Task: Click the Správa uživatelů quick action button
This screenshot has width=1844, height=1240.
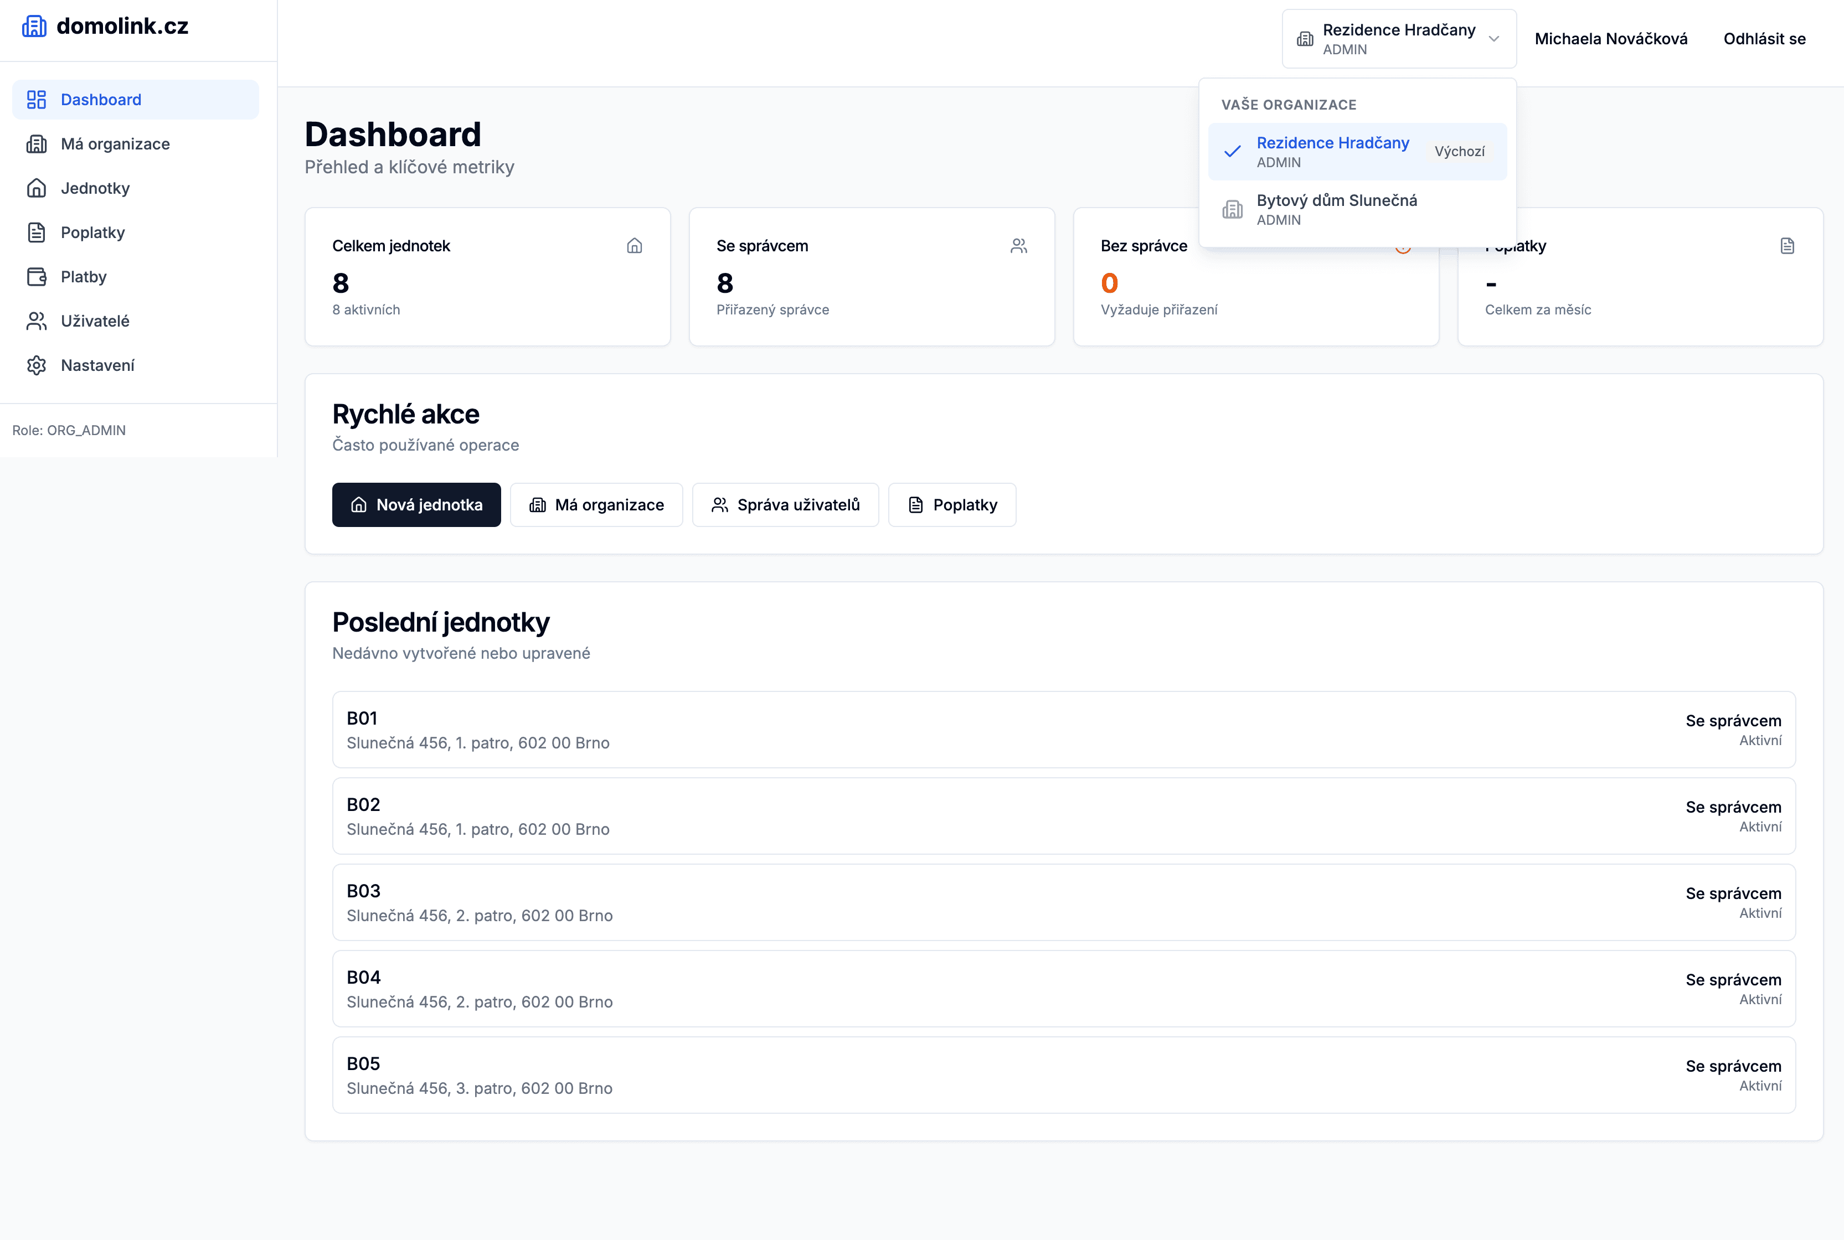Action: click(785, 504)
